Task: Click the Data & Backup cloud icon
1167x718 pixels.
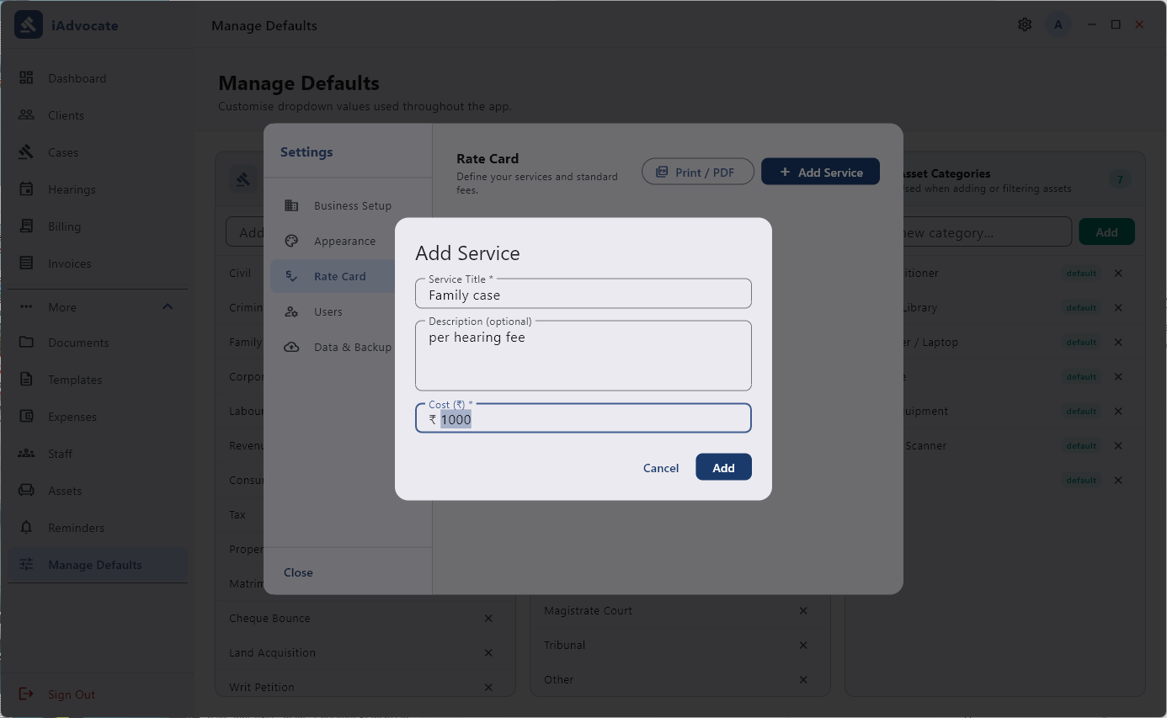Action: [291, 347]
